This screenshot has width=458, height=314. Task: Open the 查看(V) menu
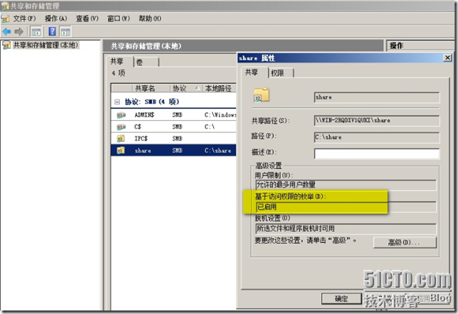87,18
